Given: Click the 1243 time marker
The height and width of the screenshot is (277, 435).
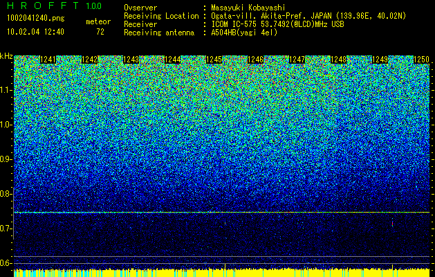Looking at the screenshot, I should pyautogui.click(x=131, y=60).
